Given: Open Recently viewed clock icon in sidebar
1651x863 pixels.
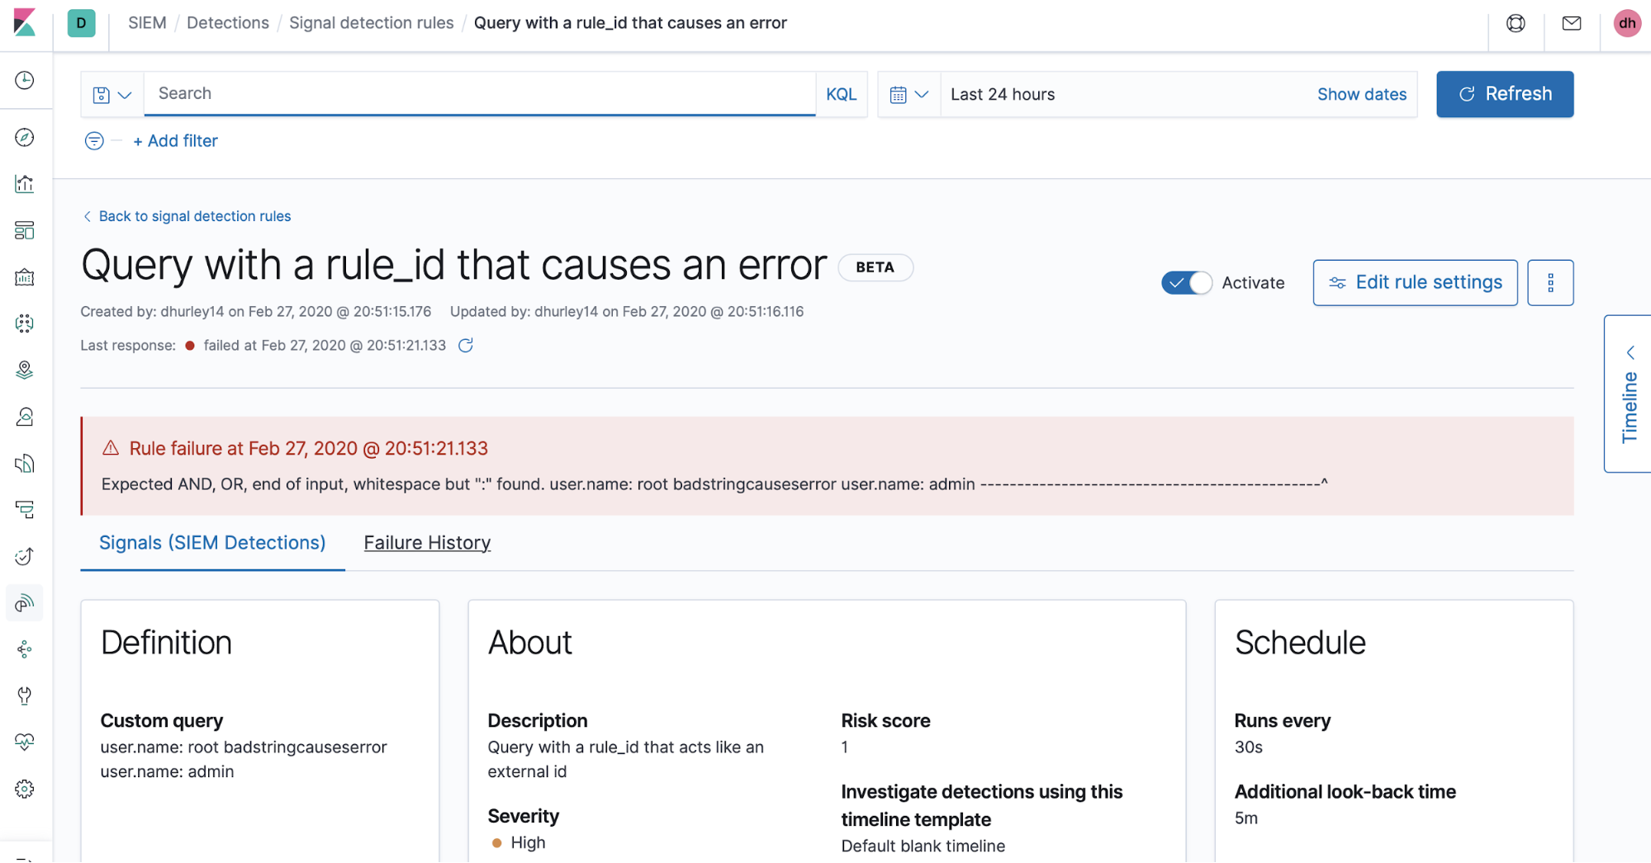Looking at the screenshot, I should pos(25,80).
